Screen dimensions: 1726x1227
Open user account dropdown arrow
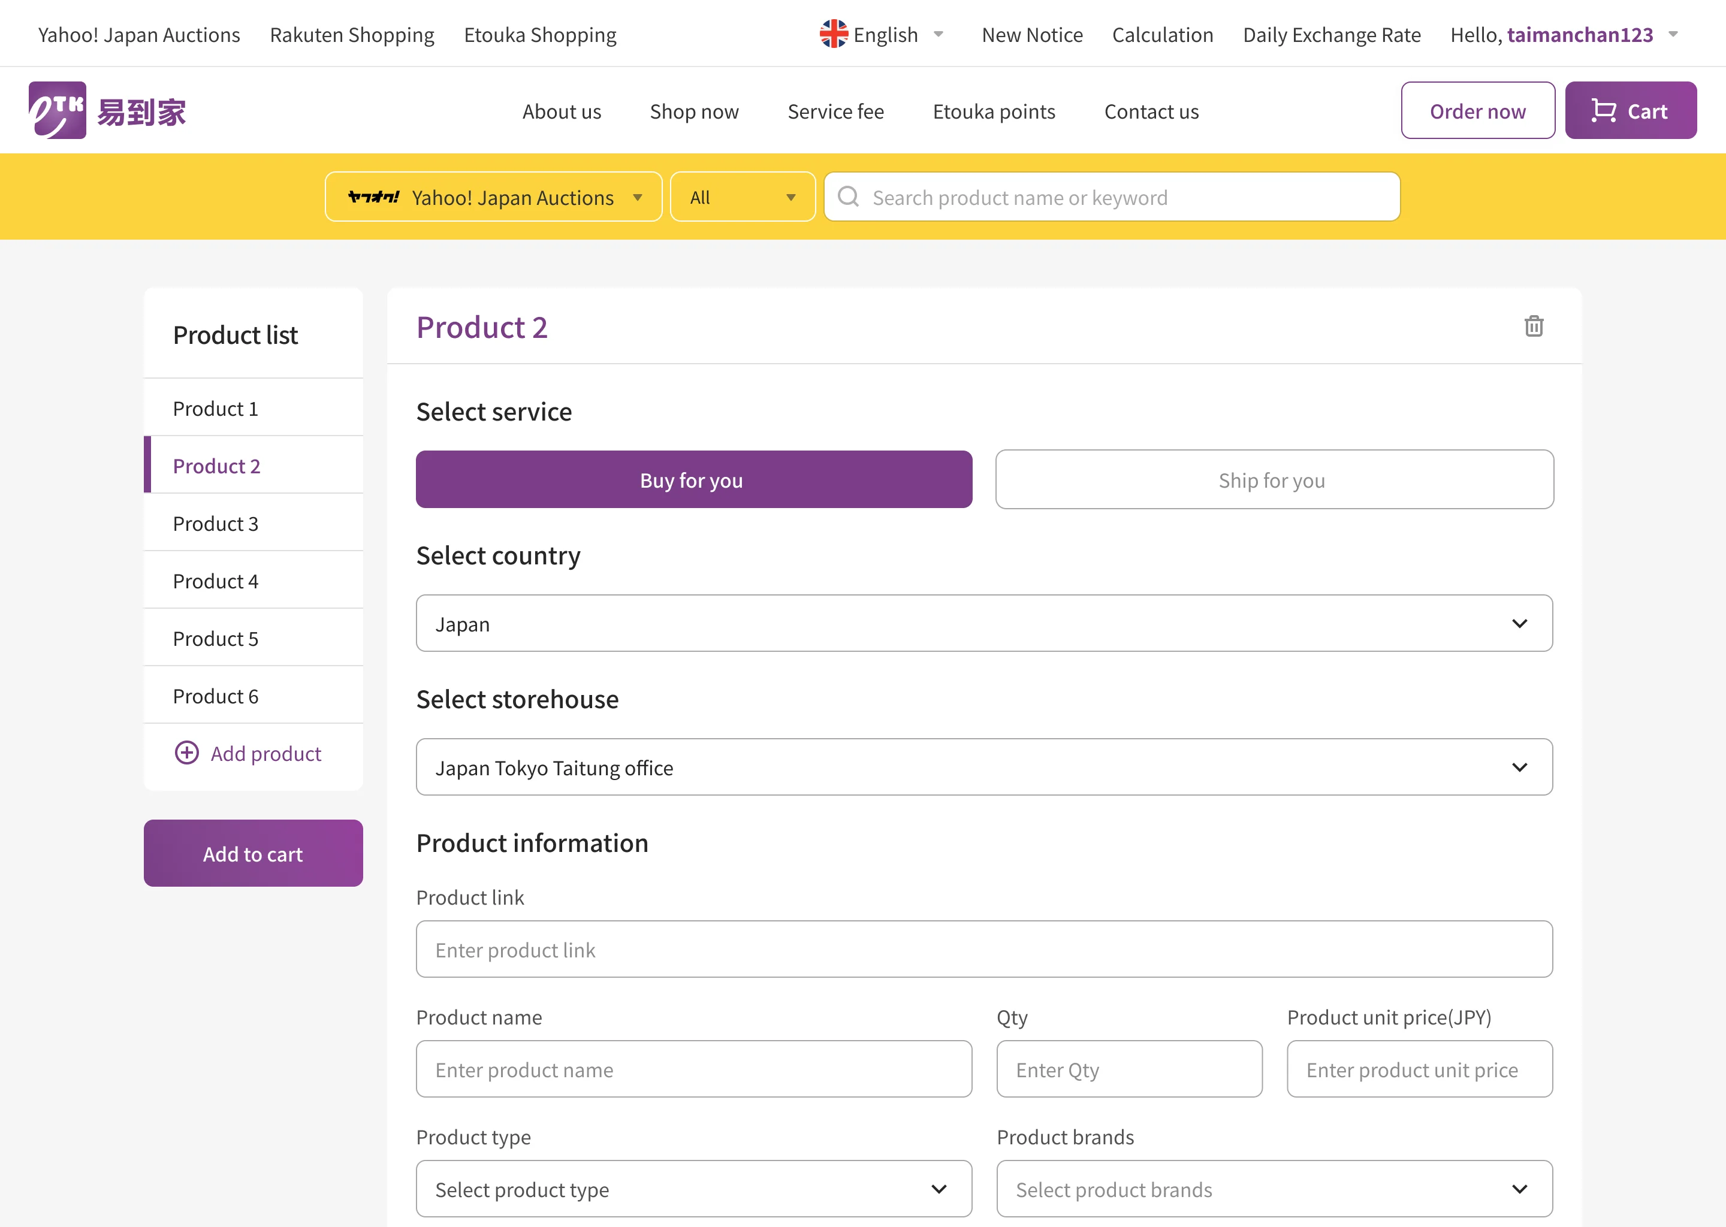[x=1672, y=34]
